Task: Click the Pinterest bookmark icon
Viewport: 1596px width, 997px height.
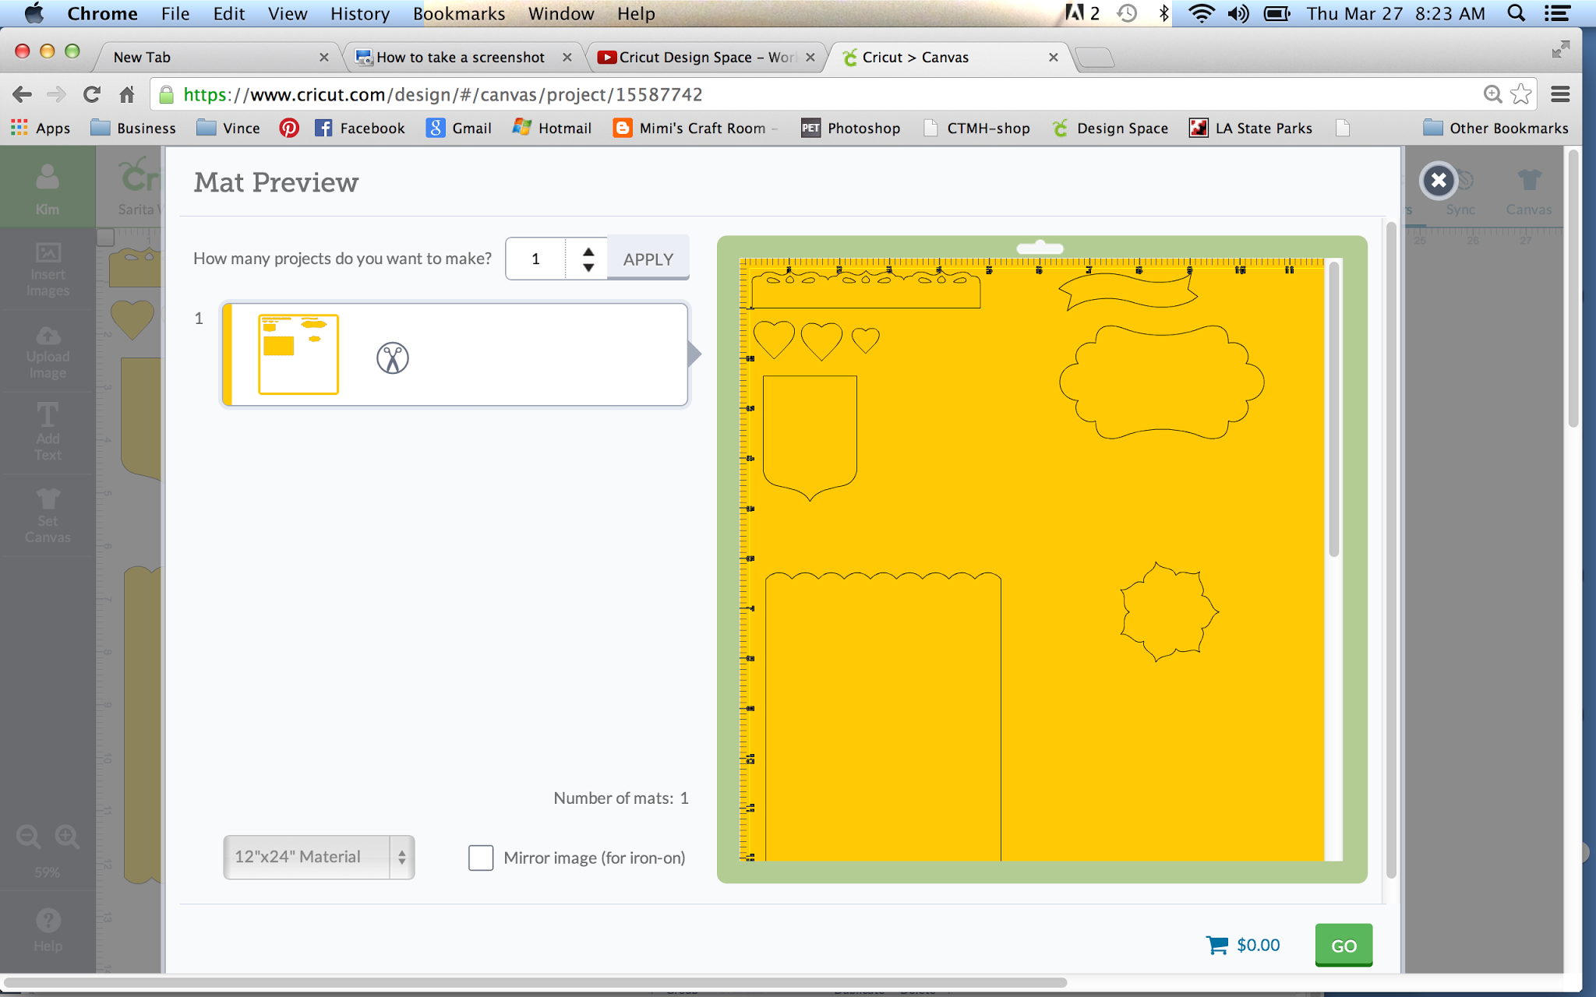Action: click(x=289, y=128)
